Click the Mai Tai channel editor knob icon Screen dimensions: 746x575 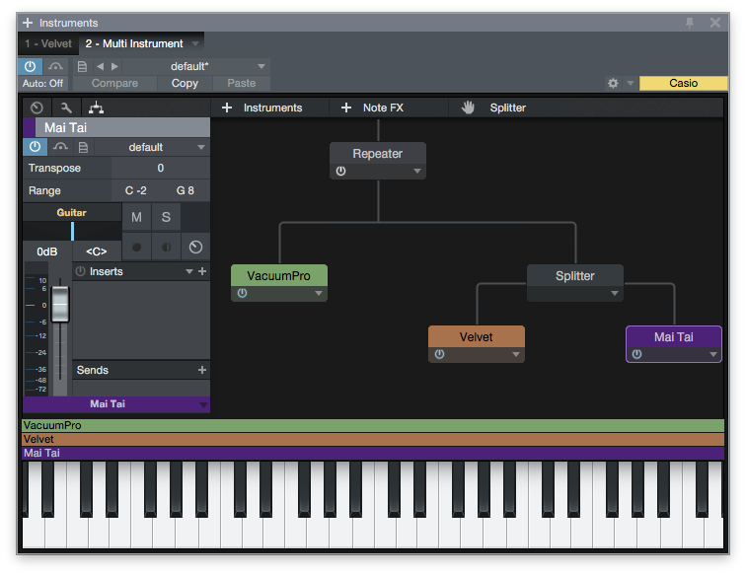[195, 247]
